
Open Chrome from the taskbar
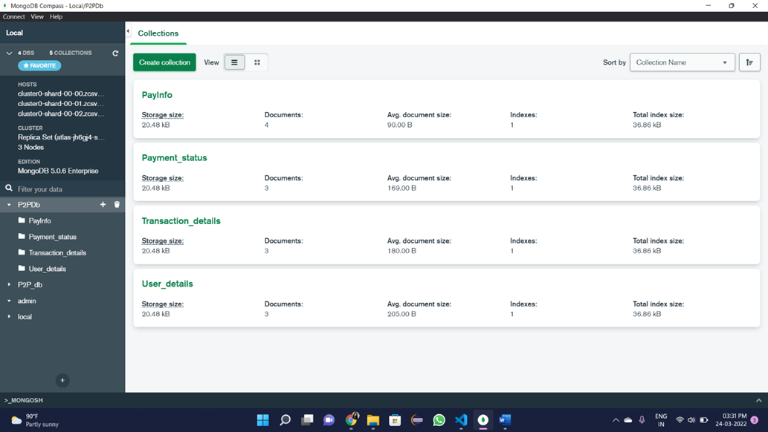point(351,420)
